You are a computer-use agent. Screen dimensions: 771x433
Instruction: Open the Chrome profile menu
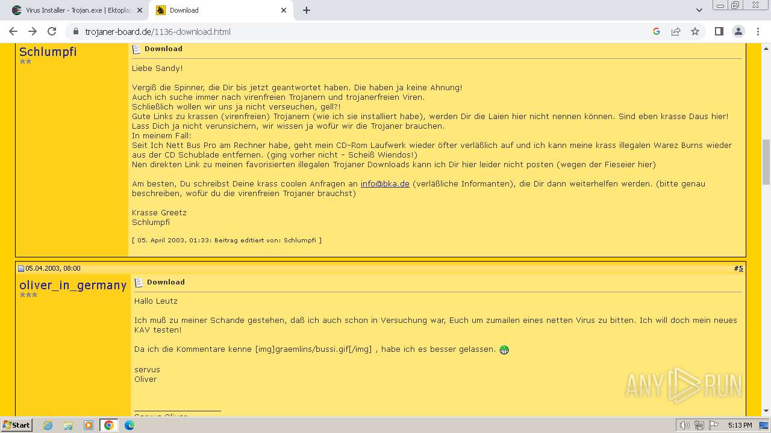[x=738, y=31]
